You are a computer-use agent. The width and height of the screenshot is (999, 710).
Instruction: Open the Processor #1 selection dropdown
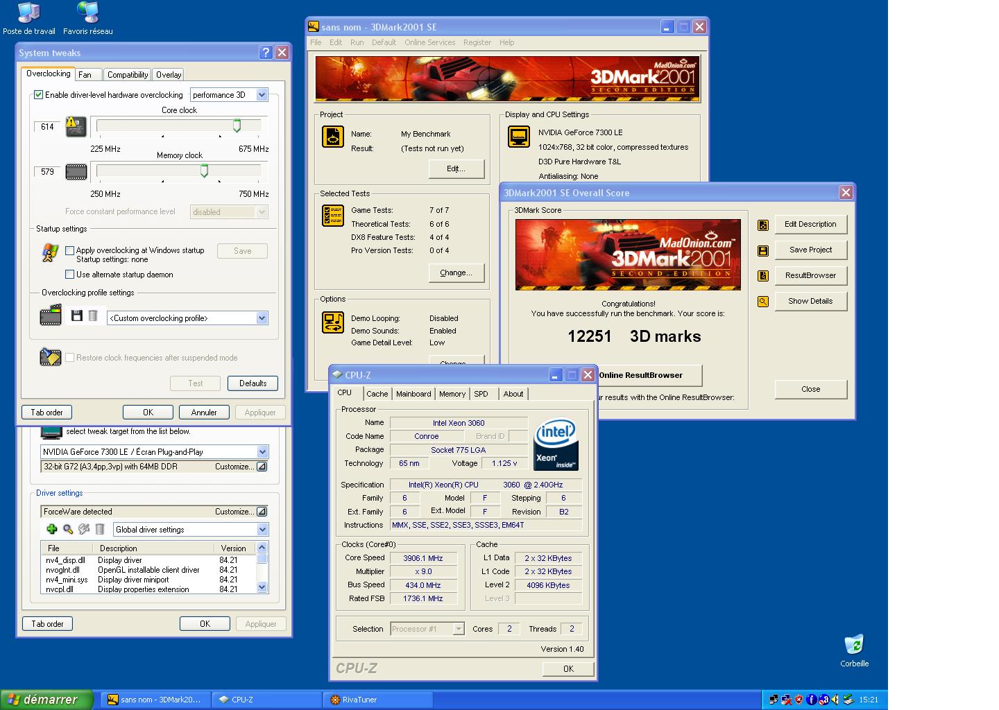tap(458, 629)
